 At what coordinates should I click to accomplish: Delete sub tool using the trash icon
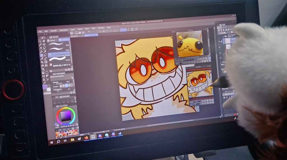pos(72,69)
